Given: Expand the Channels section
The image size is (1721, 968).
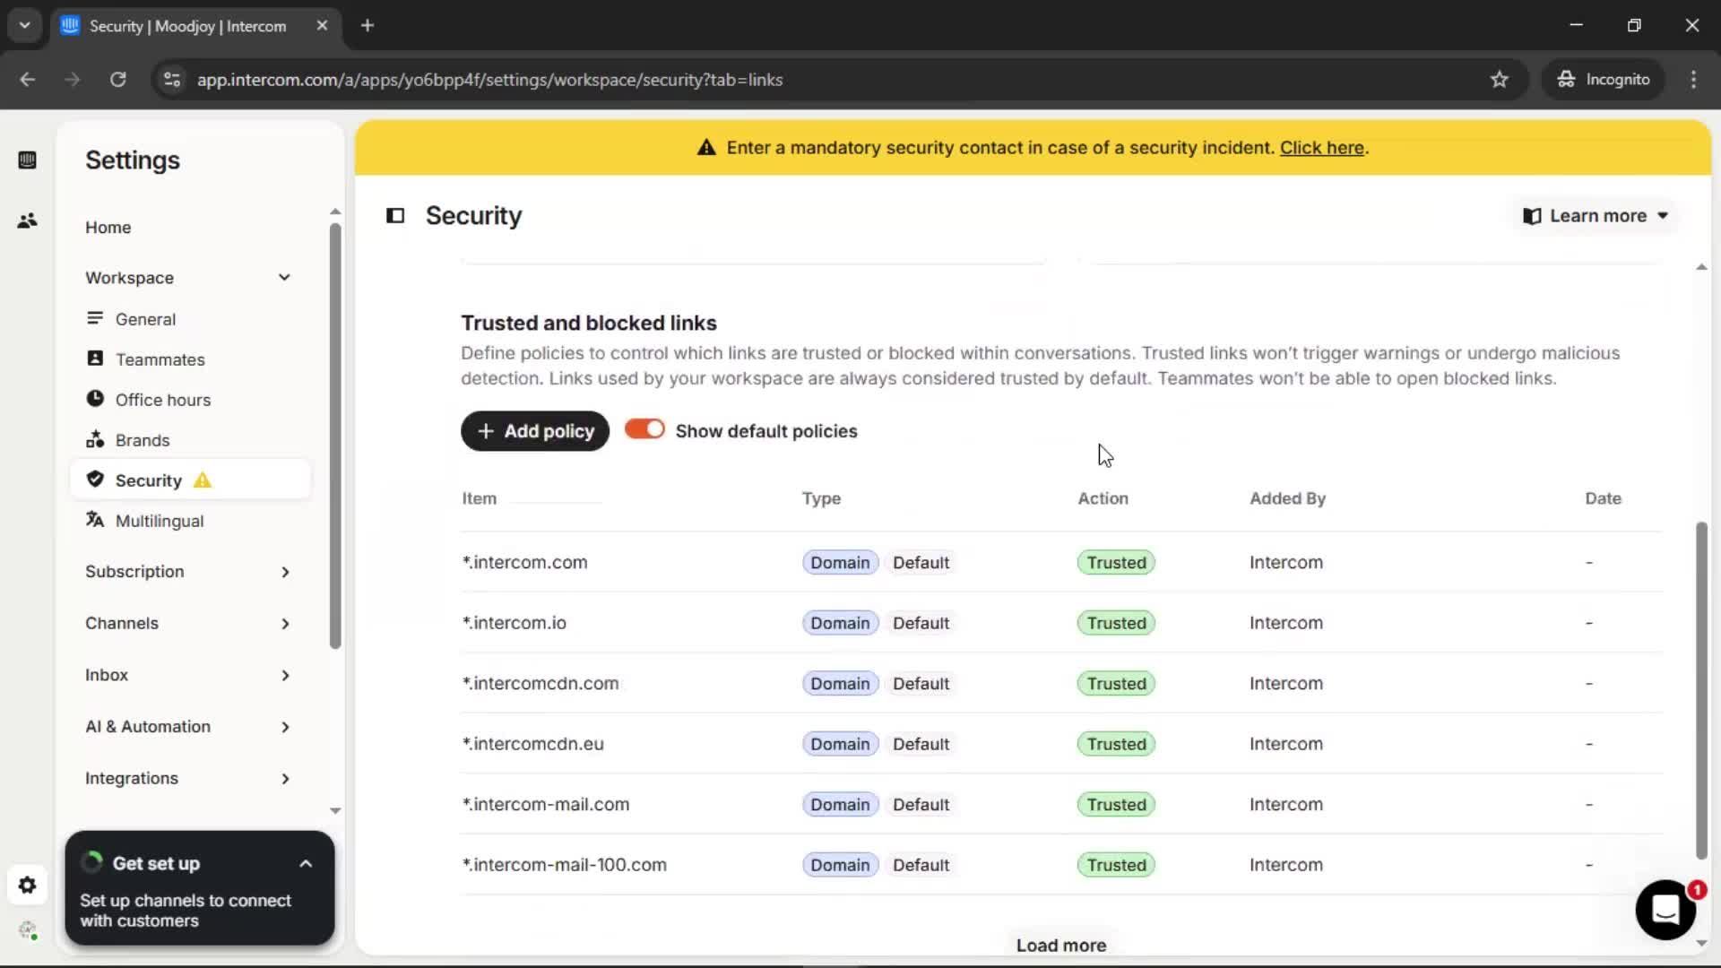Looking at the screenshot, I should coord(285,624).
